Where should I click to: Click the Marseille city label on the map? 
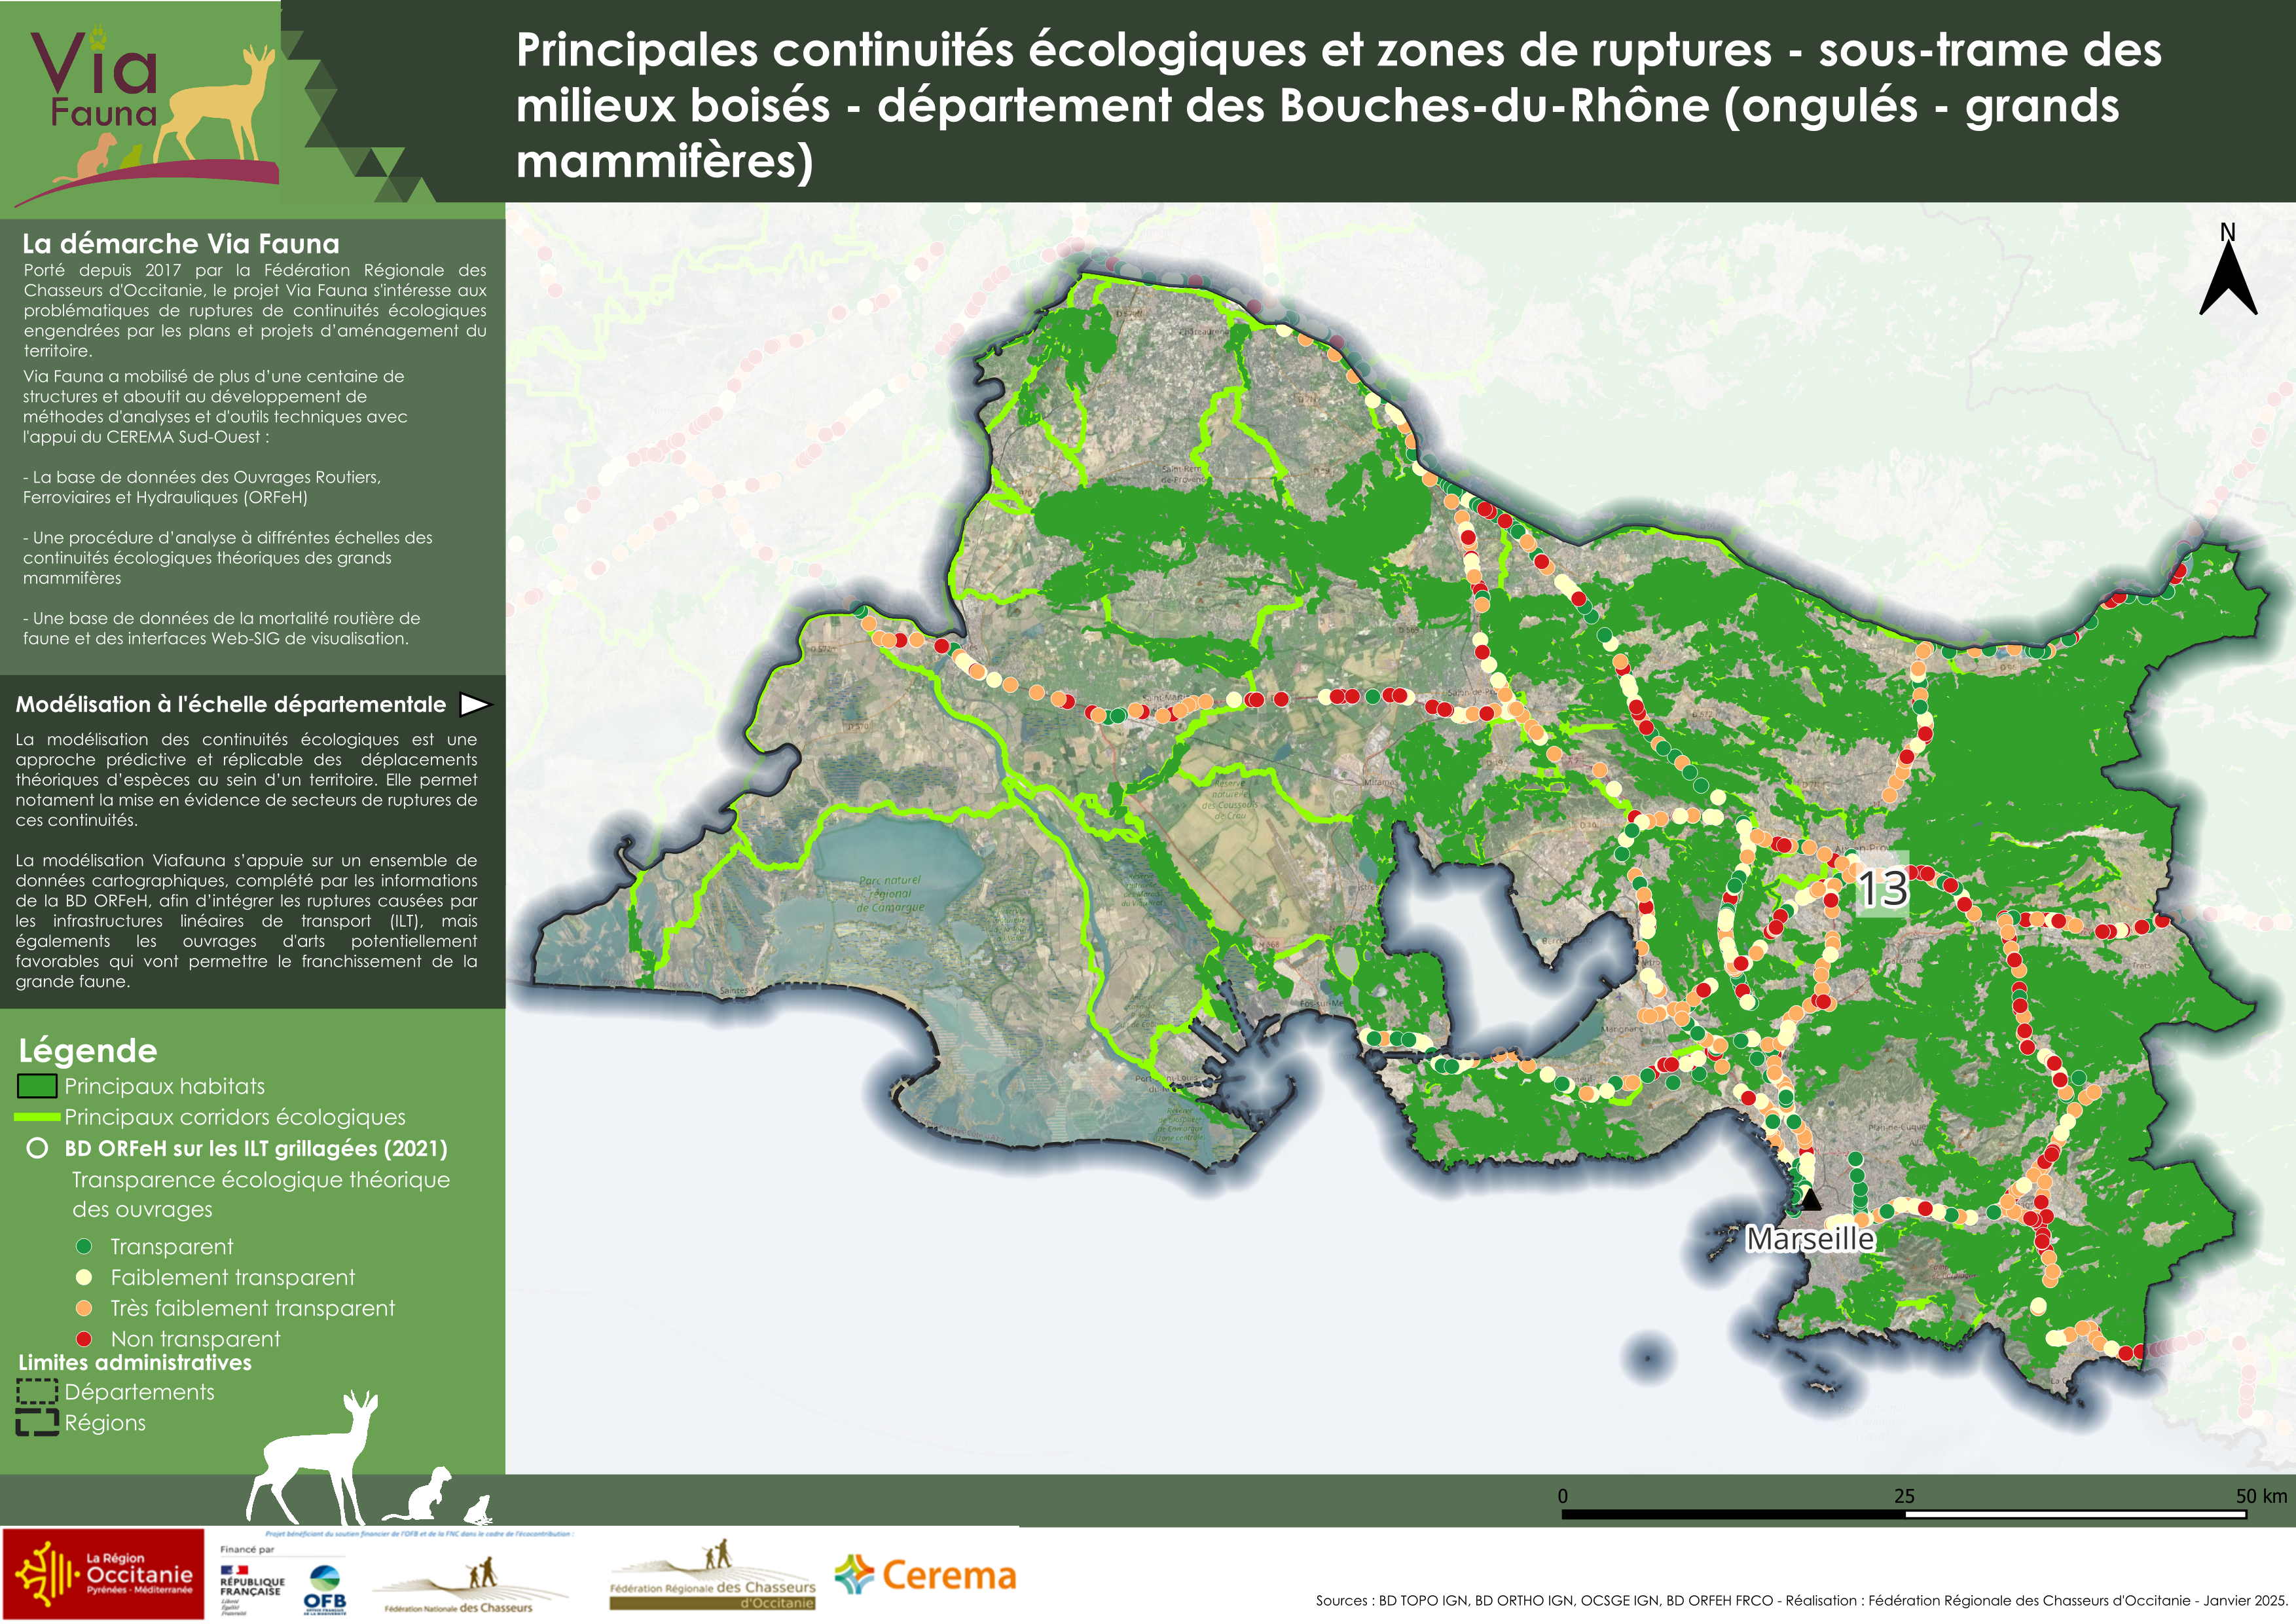pos(1810,1239)
